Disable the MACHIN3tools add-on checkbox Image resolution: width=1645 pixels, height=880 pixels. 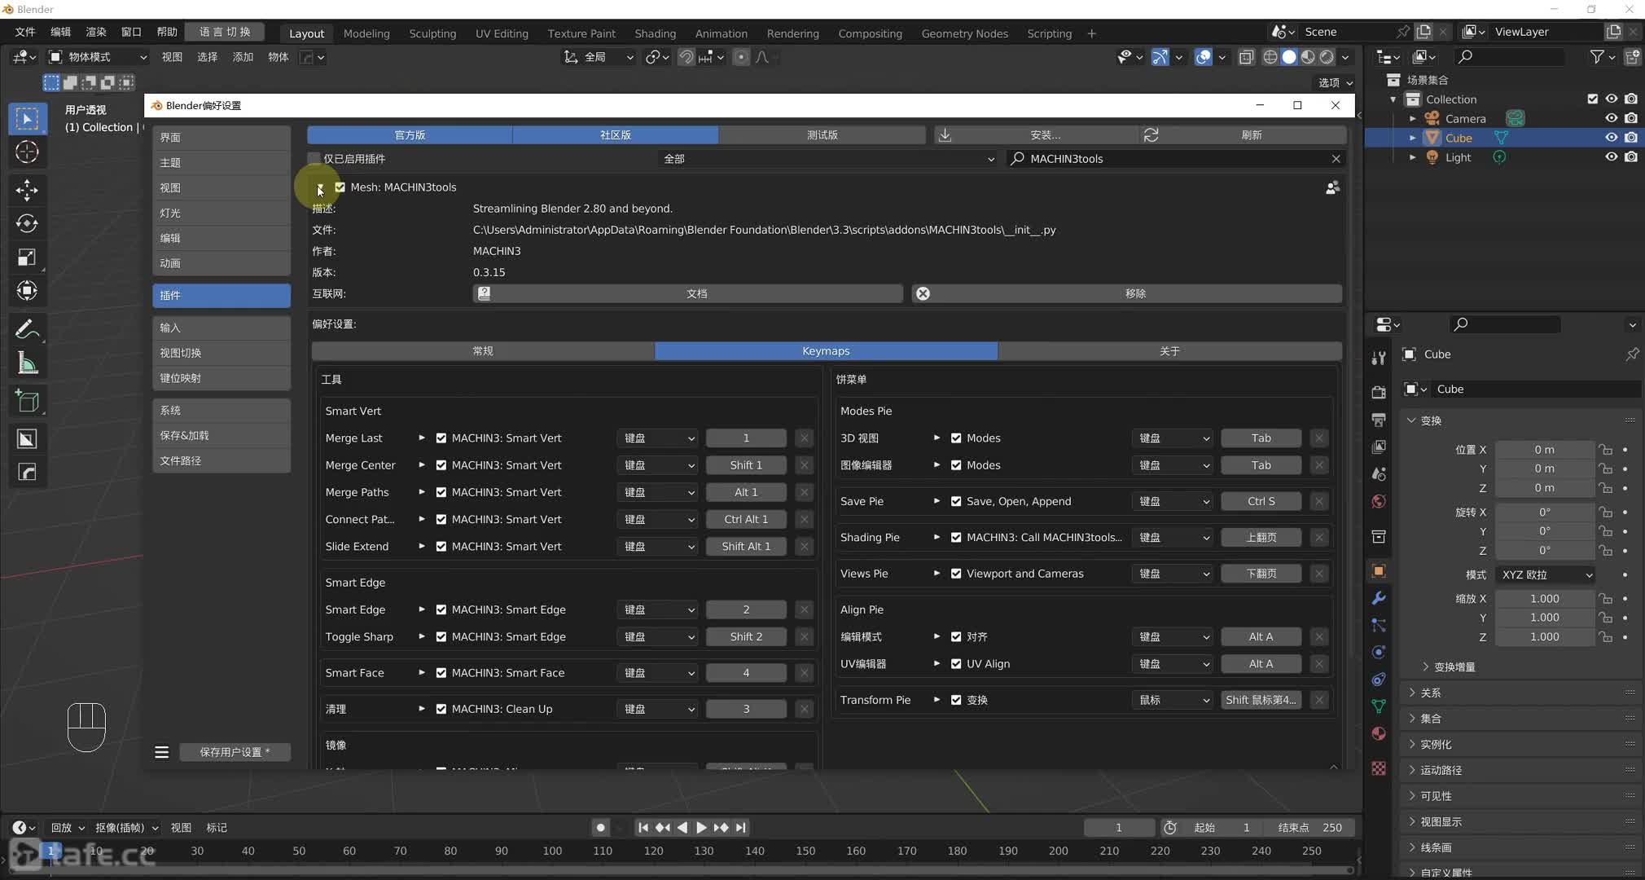click(x=340, y=187)
